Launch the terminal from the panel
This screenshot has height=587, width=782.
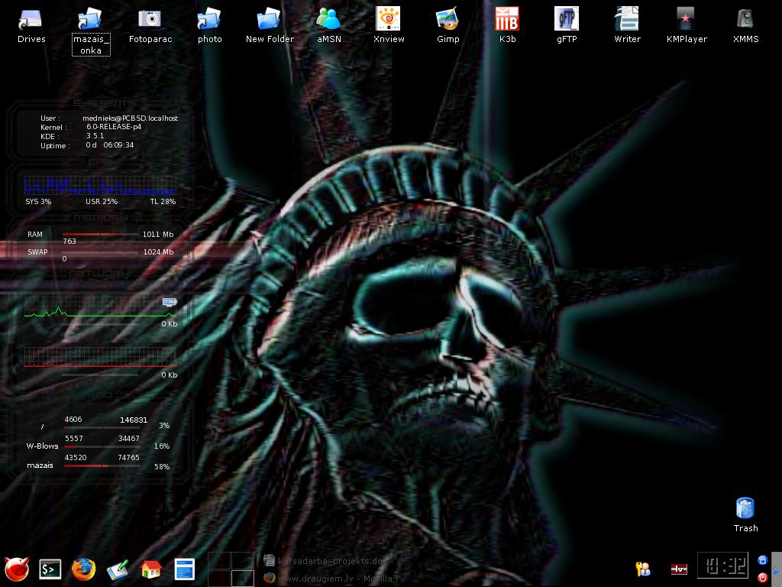click(x=50, y=569)
